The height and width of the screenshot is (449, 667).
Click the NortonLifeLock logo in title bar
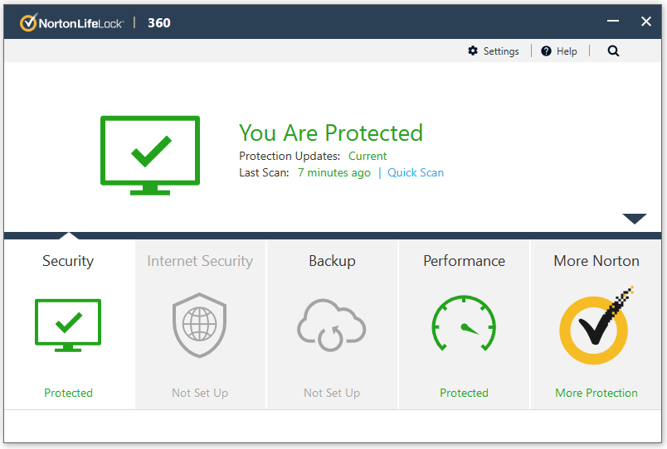[x=71, y=22]
